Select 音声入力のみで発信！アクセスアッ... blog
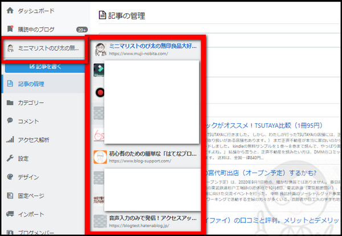 click(x=153, y=218)
